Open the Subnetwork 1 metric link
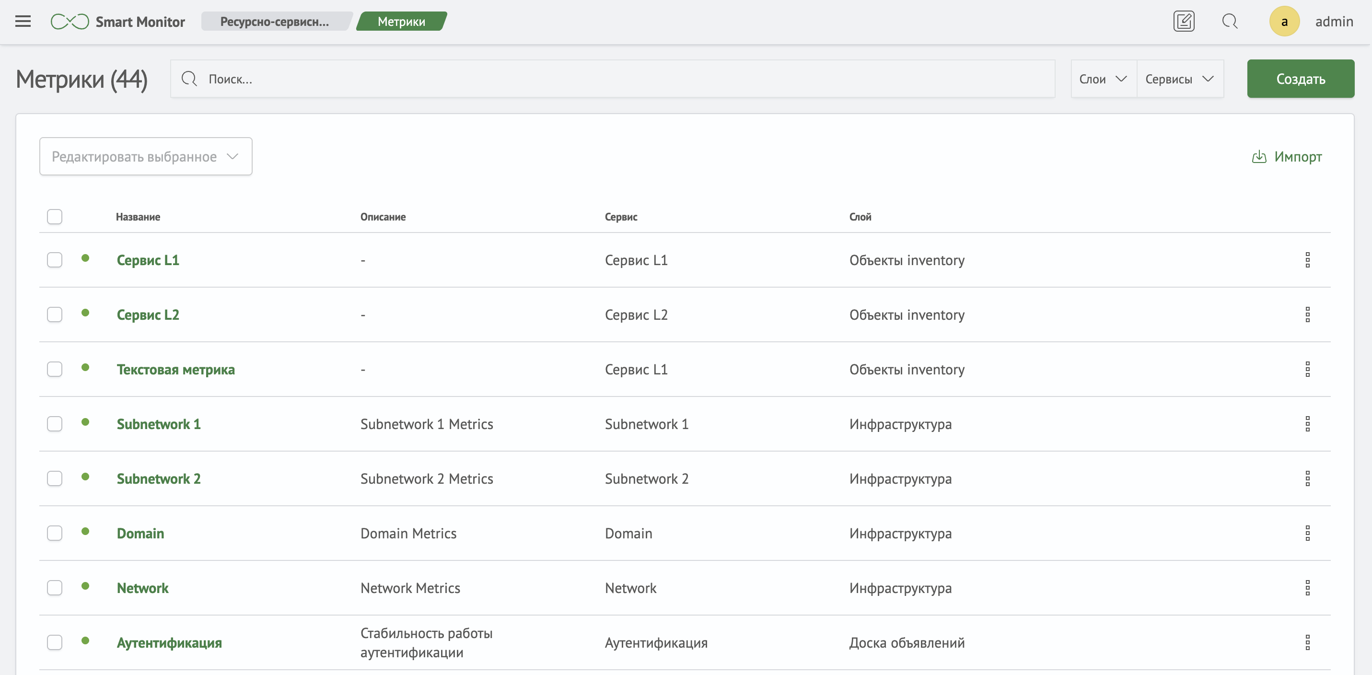Viewport: 1372px width, 675px height. point(159,424)
